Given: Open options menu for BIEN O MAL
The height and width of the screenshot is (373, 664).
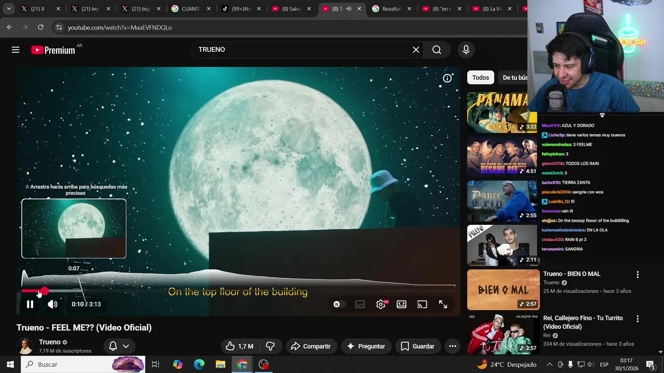Looking at the screenshot, I should click(638, 275).
